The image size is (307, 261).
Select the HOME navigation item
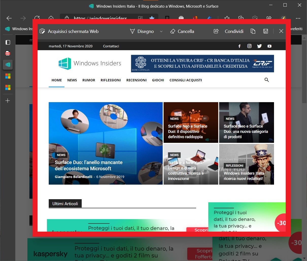[57, 80]
